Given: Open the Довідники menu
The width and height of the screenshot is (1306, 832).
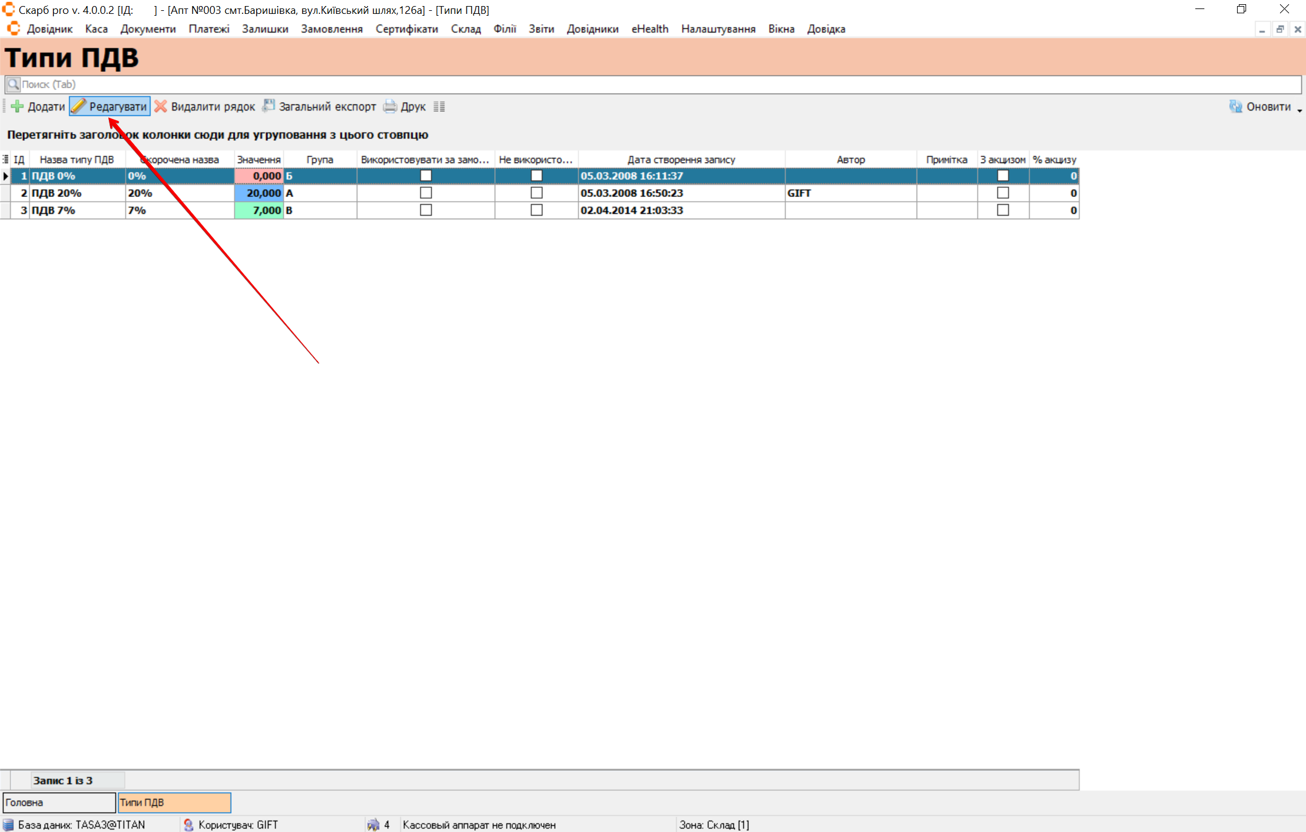Looking at the screenshot, I should [x=592, y=29].
